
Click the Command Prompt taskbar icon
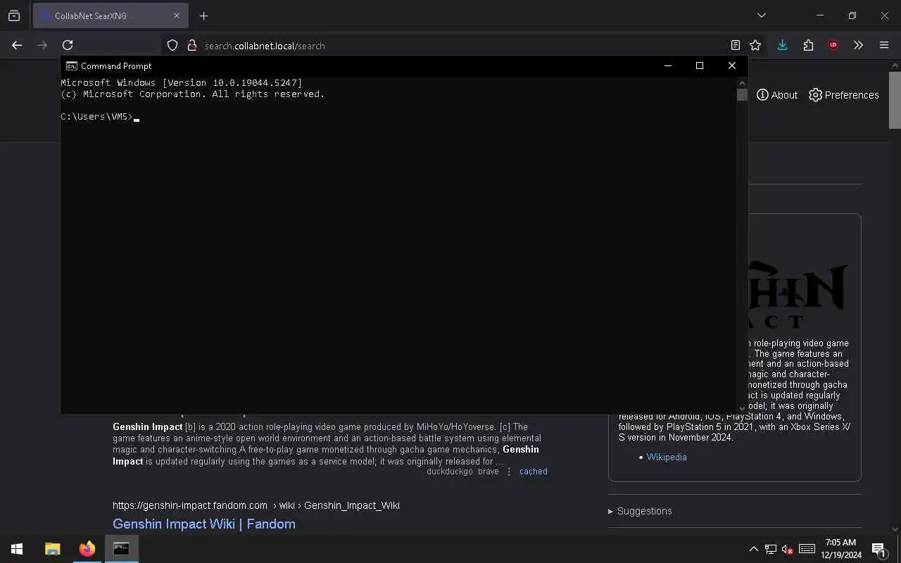click(121, 549)
